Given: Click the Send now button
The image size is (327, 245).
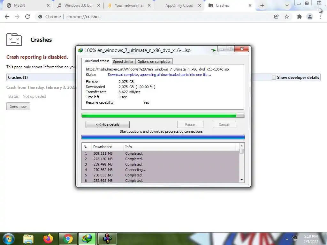Looking at the screenshot, I should (x=18, y=107).
